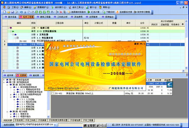Switch to 子目取费及费用设置 tab
Image resolution: width=189 pixels, height=128 pixels.
coord(58,120)
